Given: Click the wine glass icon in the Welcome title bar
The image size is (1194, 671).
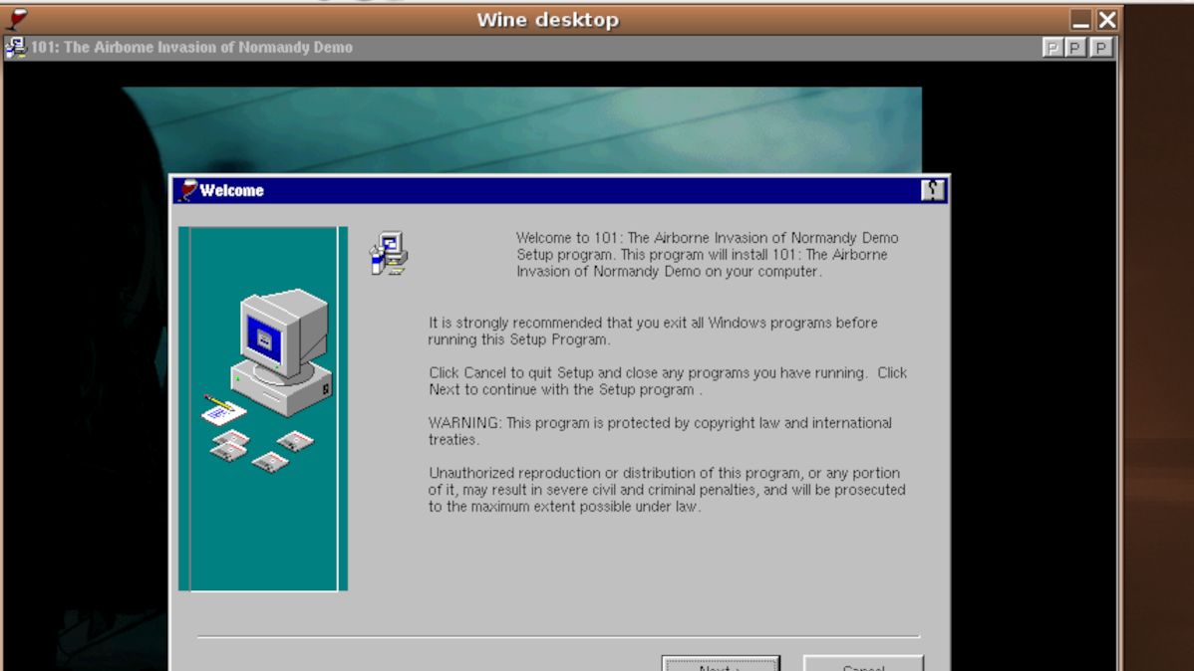Looking at the screenshot, I should (x=187, y=190).
